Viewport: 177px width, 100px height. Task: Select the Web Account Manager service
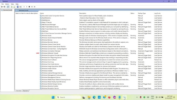pyautogui.click(x=49, y=25)
